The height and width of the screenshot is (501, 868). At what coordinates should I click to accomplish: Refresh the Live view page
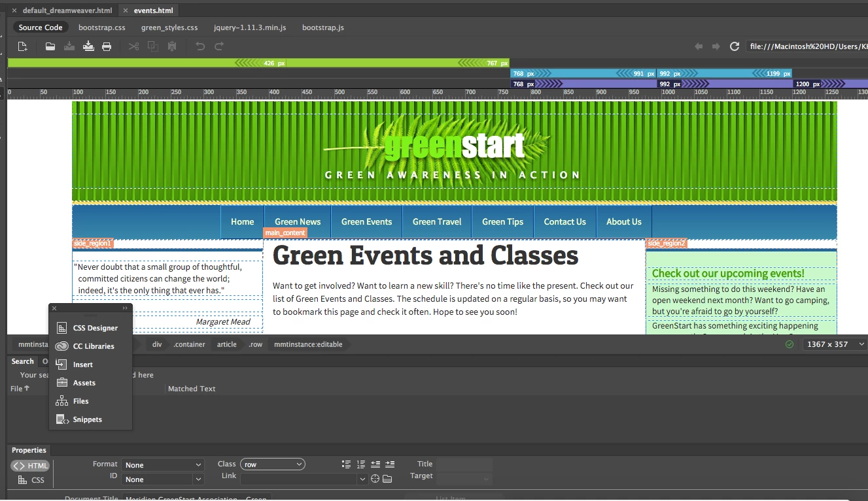click(735, 46)
